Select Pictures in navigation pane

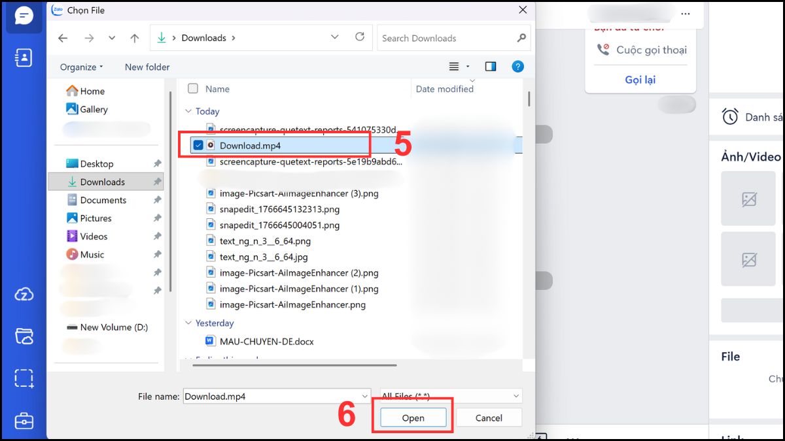89,218
